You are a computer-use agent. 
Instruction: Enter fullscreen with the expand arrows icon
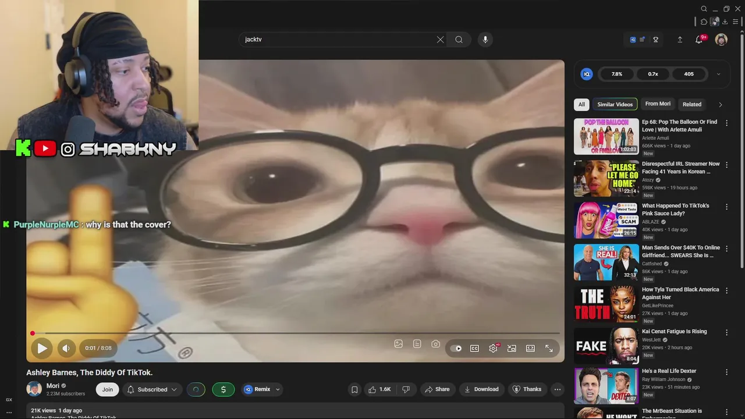(549, 348)
